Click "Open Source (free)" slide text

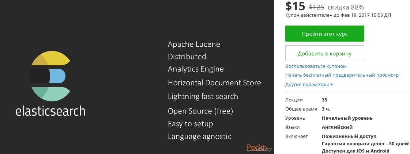coord(200,111)
